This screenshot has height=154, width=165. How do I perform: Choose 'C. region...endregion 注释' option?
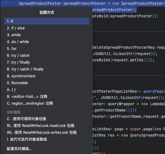pyautogui.click(x=47, y=104)
